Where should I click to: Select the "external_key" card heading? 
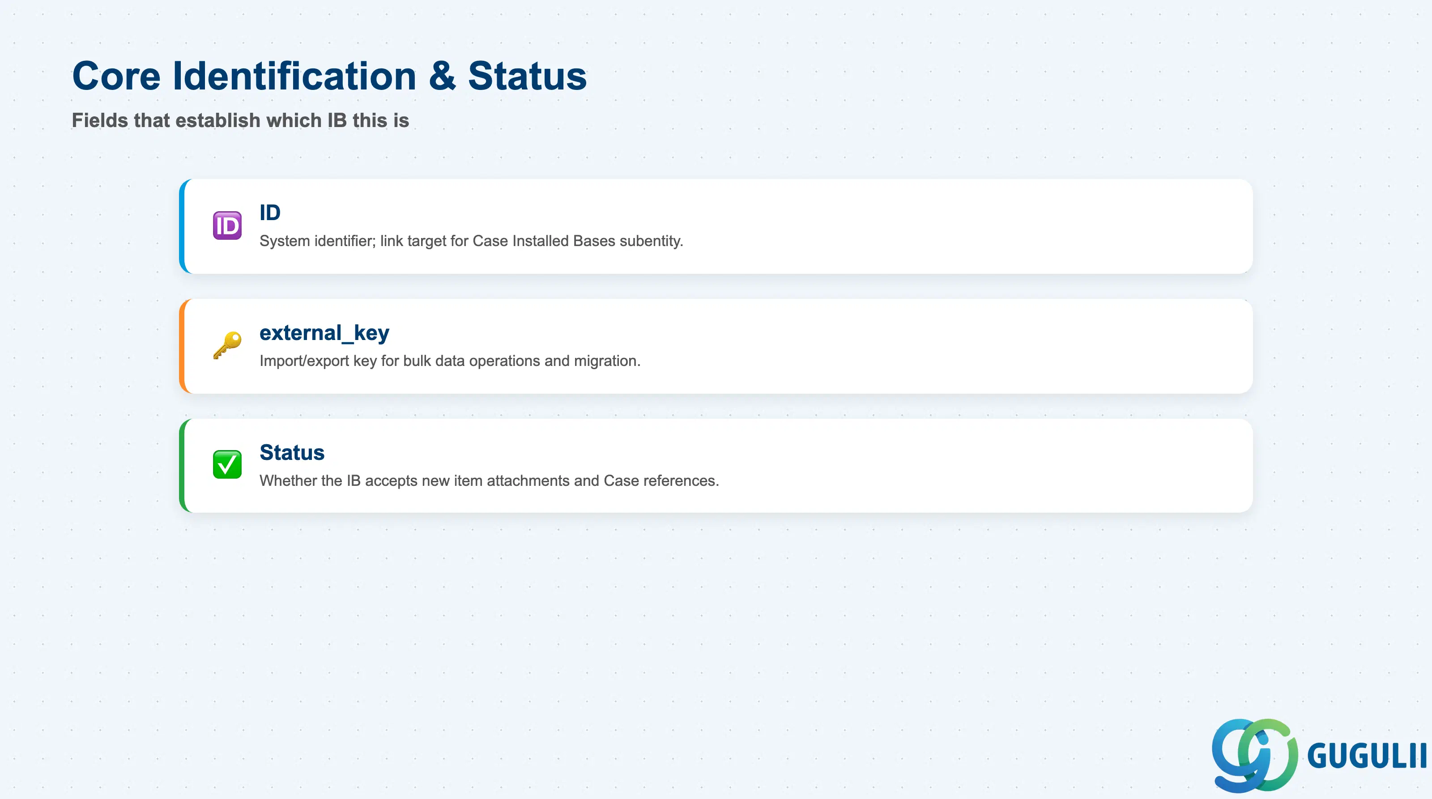click(324, 333)
